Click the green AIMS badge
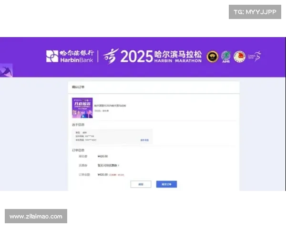286x228 pixels. pos(226,57)
